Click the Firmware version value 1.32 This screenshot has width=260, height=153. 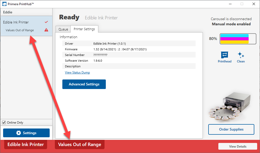(120, 49)
